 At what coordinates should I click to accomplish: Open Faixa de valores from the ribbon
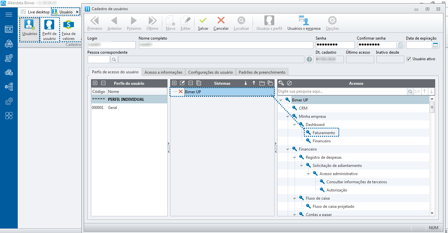coord(69,29)
